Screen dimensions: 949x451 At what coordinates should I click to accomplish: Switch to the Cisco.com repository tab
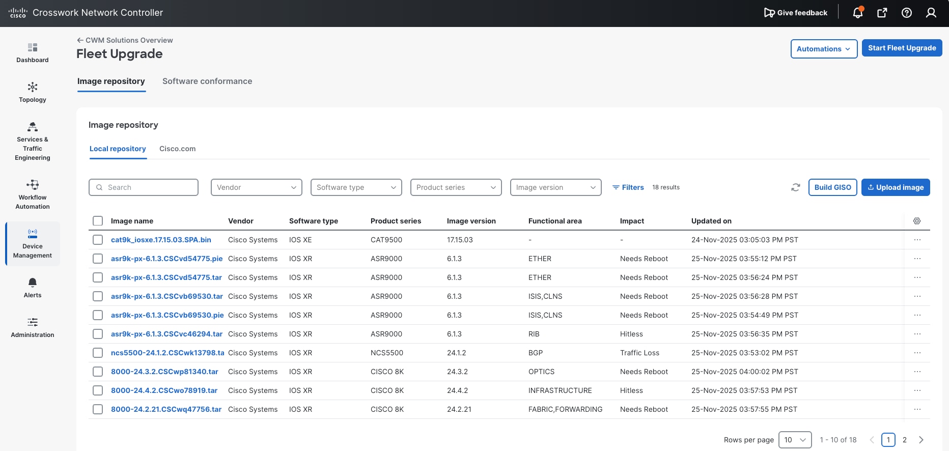point(177,149)
